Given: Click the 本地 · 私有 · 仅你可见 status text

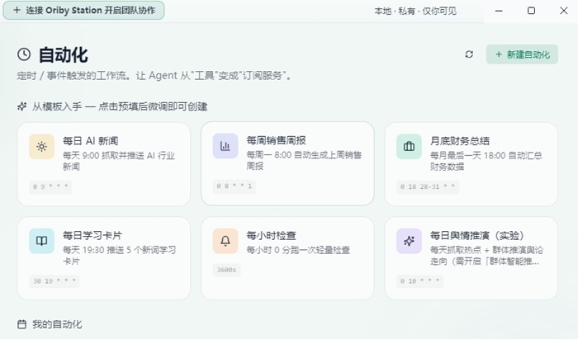Looking at the screenshot, I should coord(415,11).
